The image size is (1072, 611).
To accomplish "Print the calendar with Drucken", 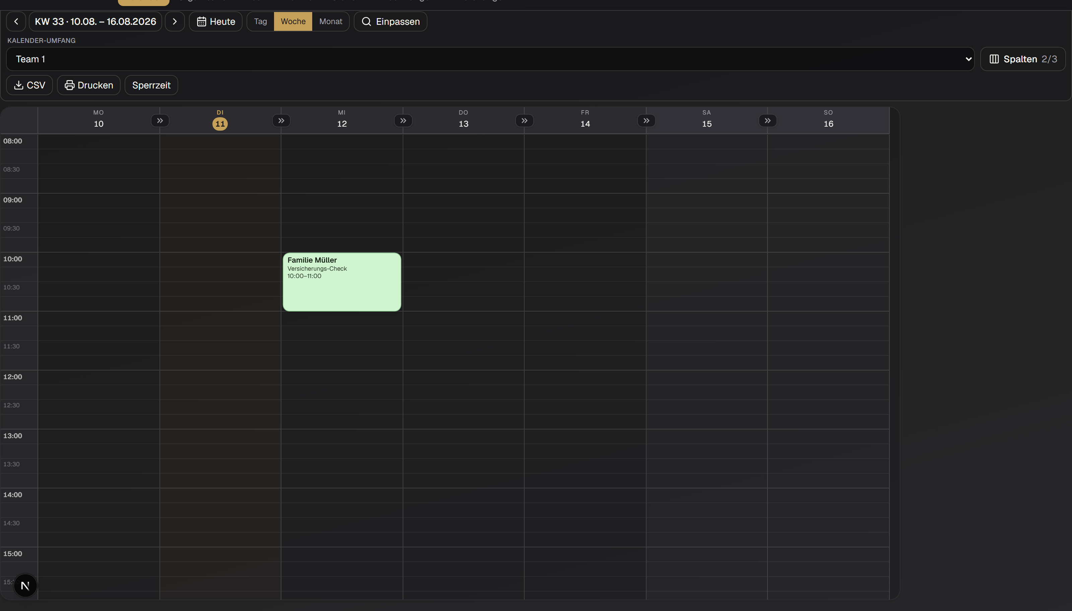I will click(88, 85).
